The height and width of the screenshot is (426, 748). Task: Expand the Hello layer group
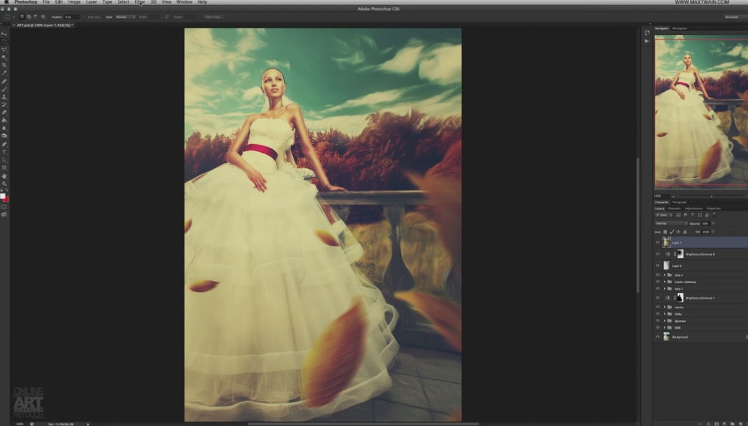click(x=664, y=314)
